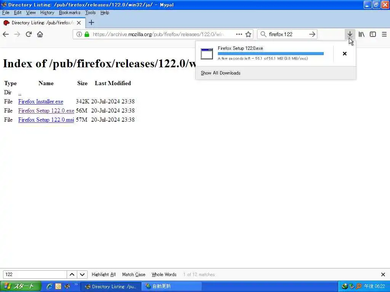
Task: Download Firefox Installer.exe link
Action: point(40,102)
